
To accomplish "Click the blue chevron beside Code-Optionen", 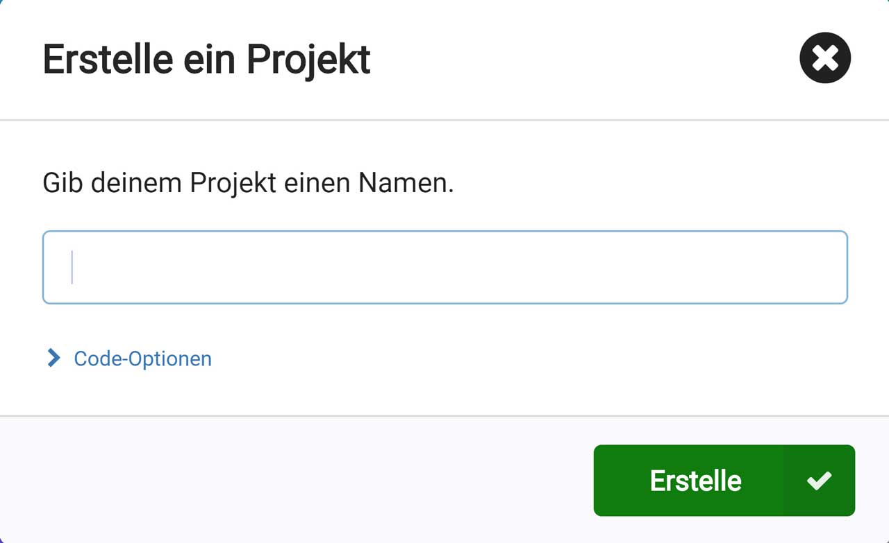I will coord(53,358).
